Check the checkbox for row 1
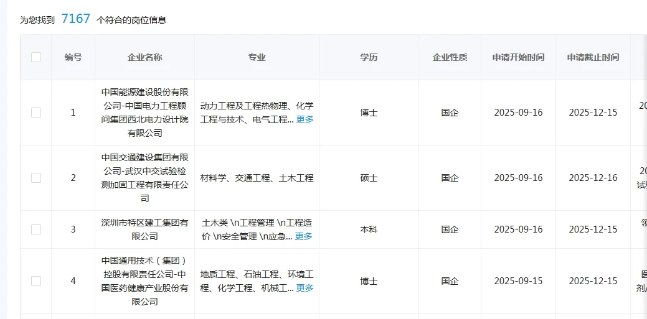The image size is (647, 319). [x=36, y=113]
